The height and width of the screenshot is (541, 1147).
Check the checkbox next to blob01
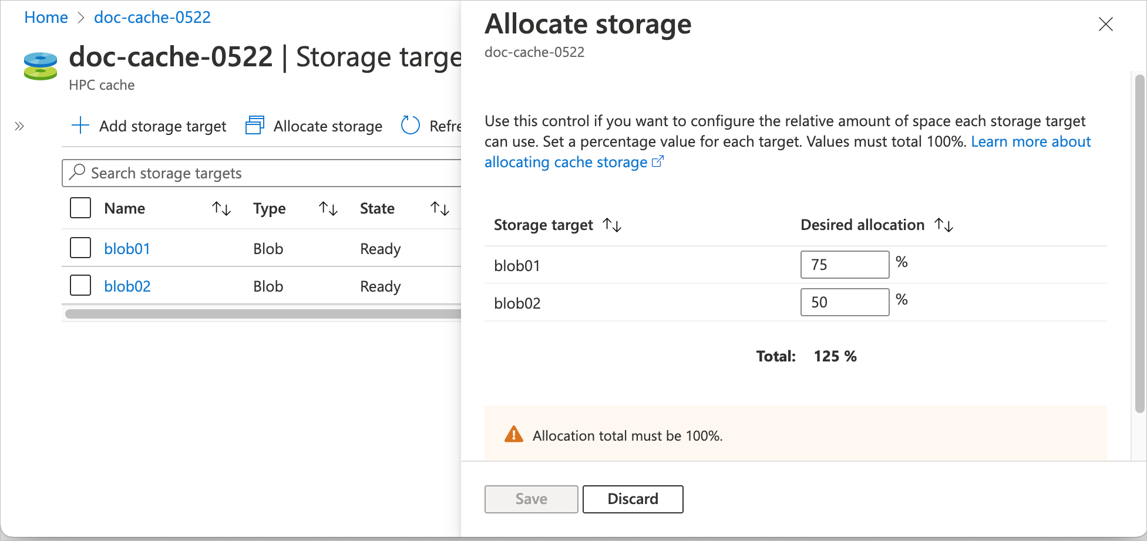(x=80, y=248)
